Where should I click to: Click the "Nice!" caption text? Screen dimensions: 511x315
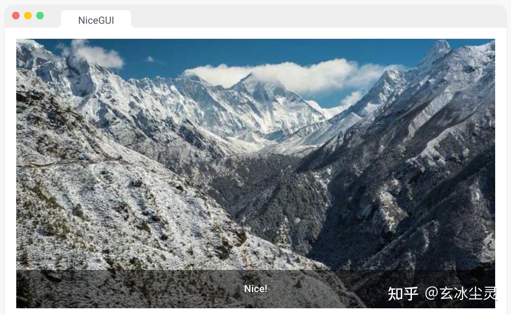pyautogui.click(x=255, y=289)
